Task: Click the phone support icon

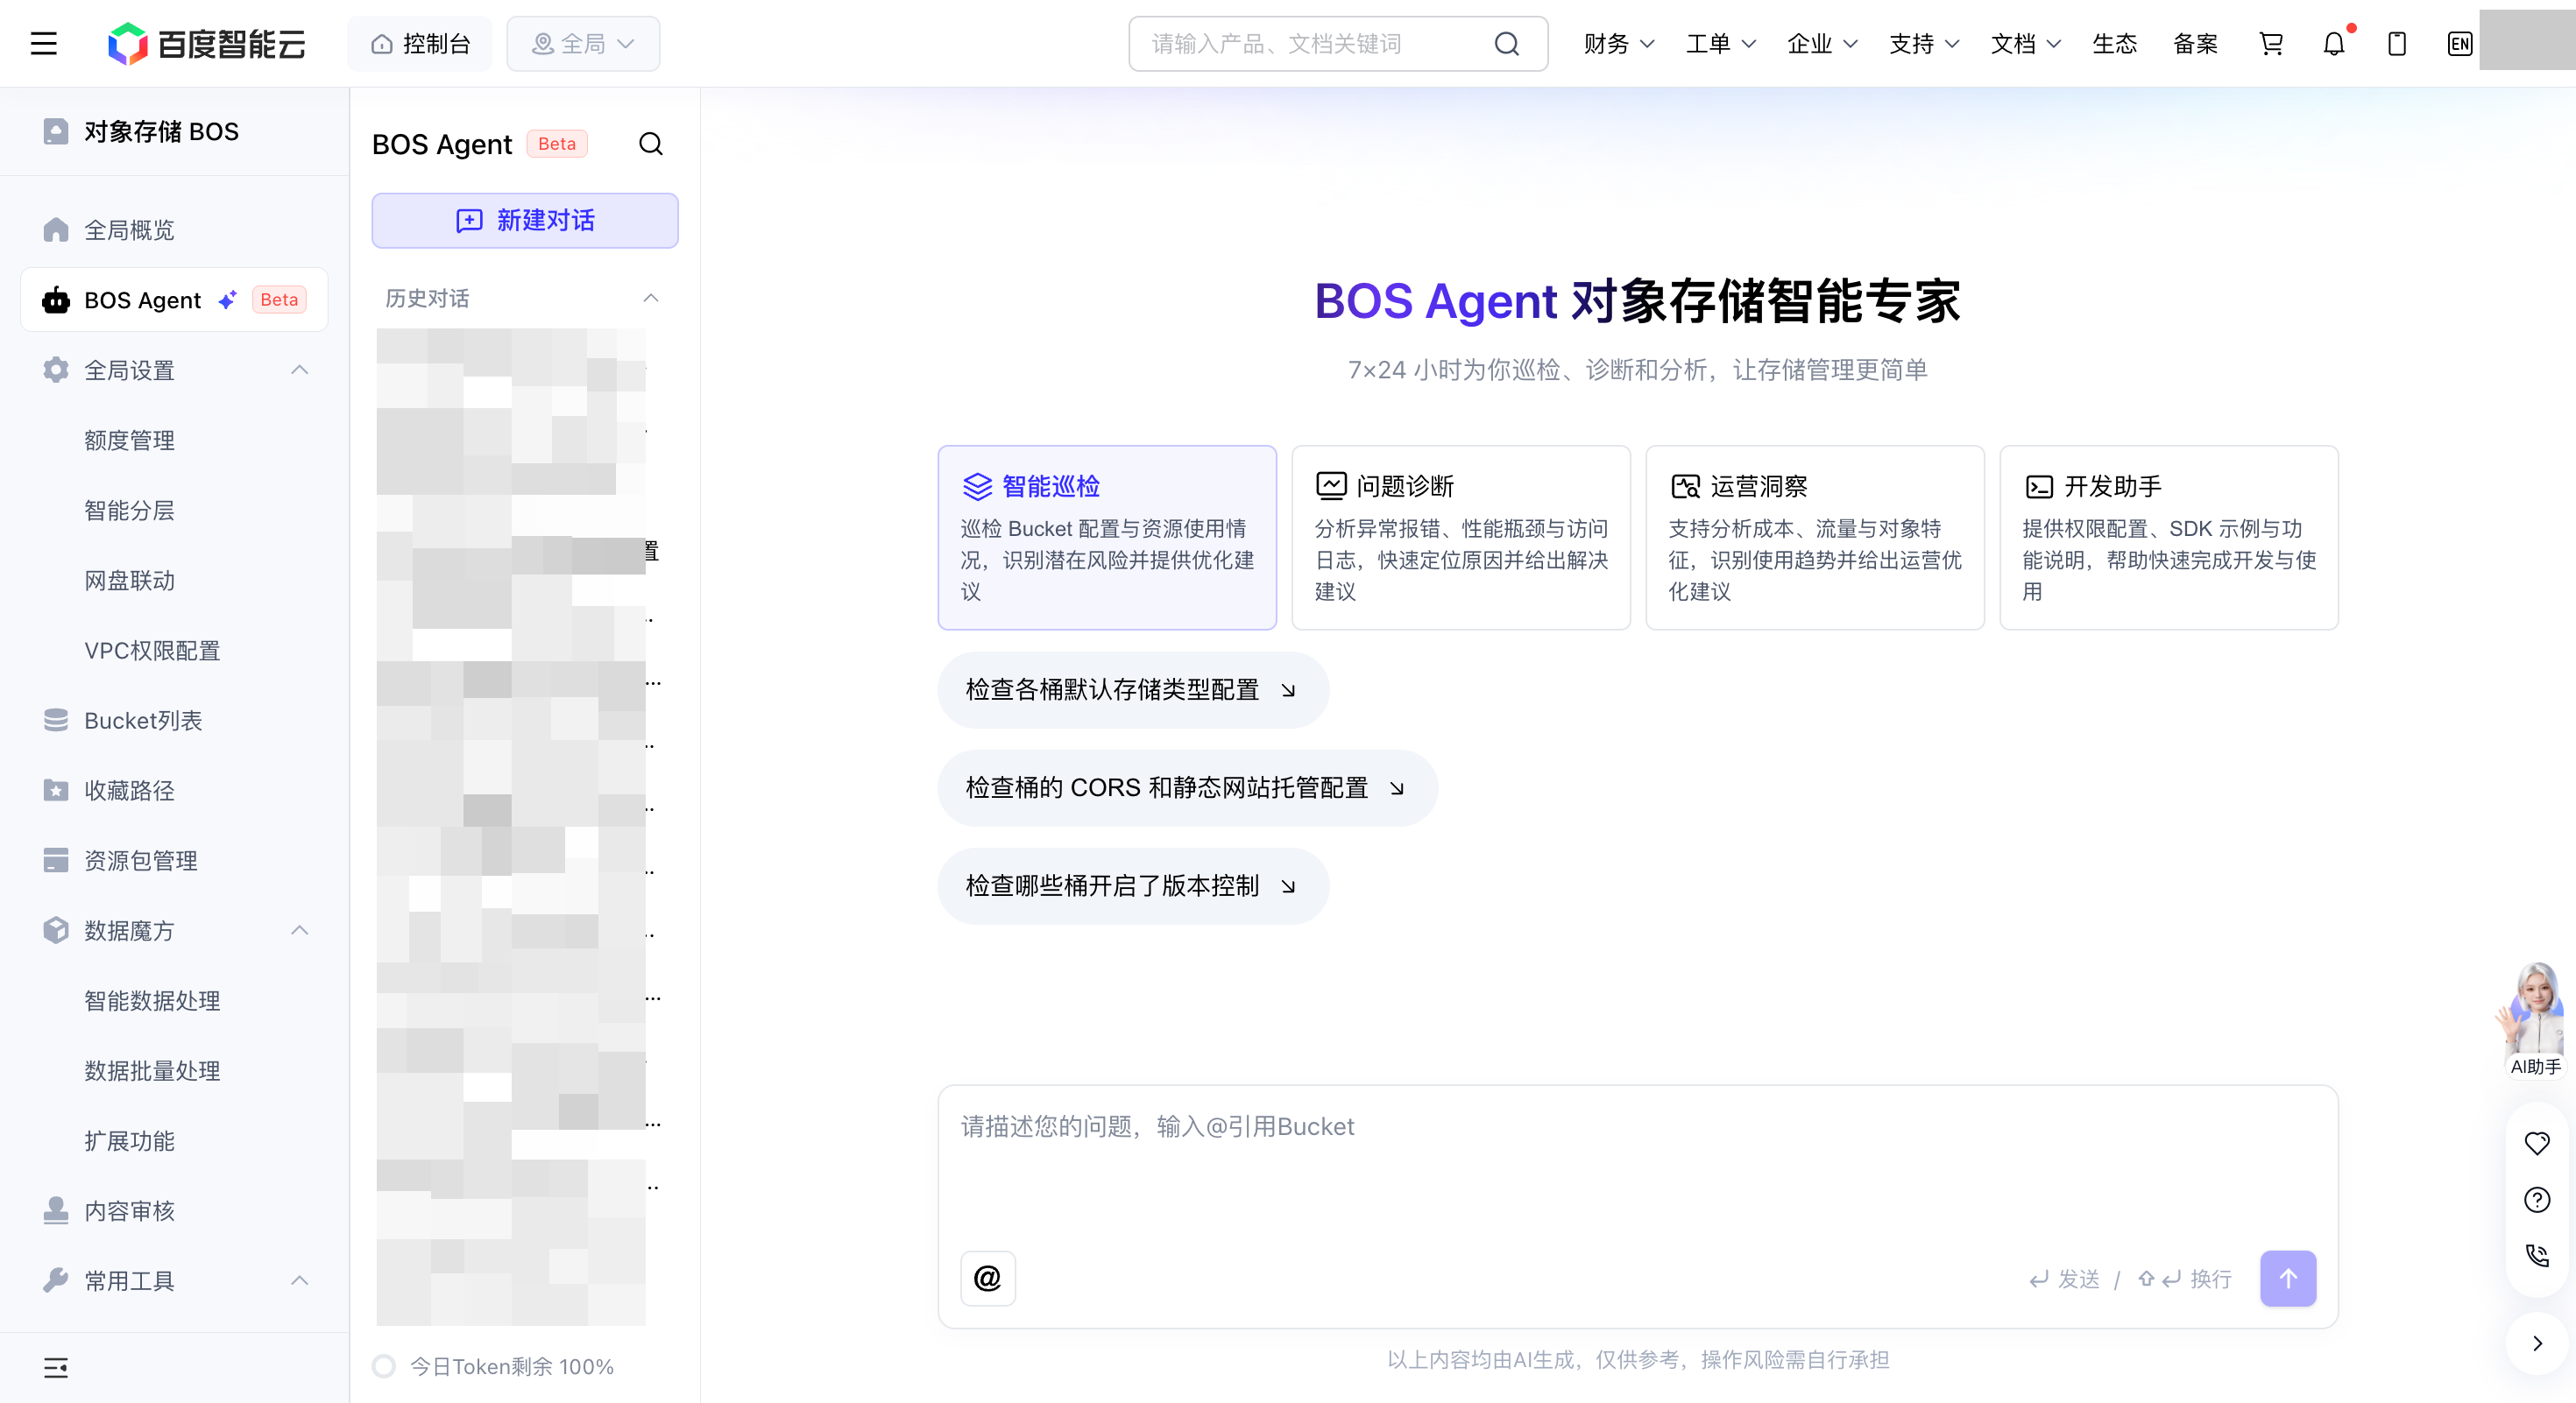Action: pos(2537,1255)
